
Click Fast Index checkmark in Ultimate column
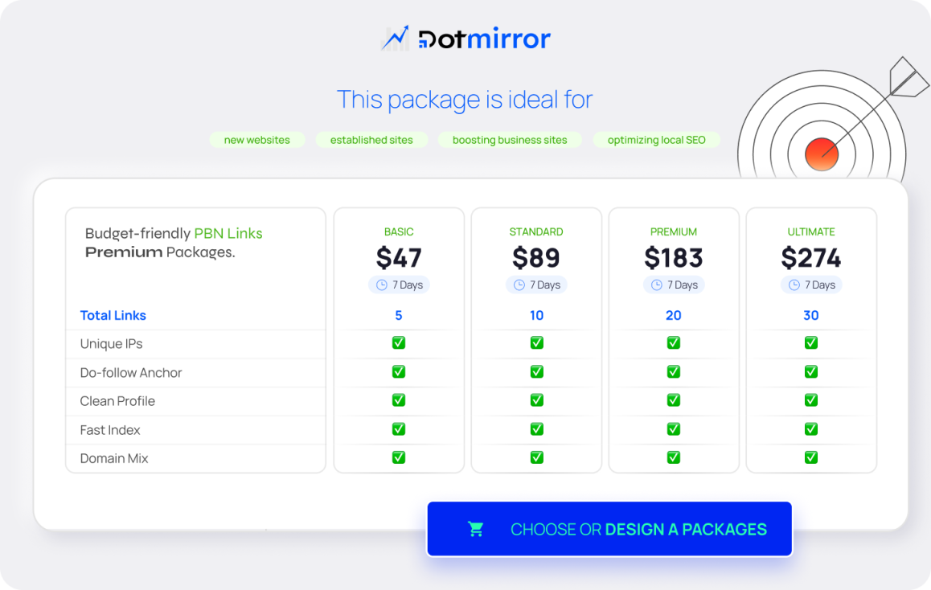tap(811, 428)
